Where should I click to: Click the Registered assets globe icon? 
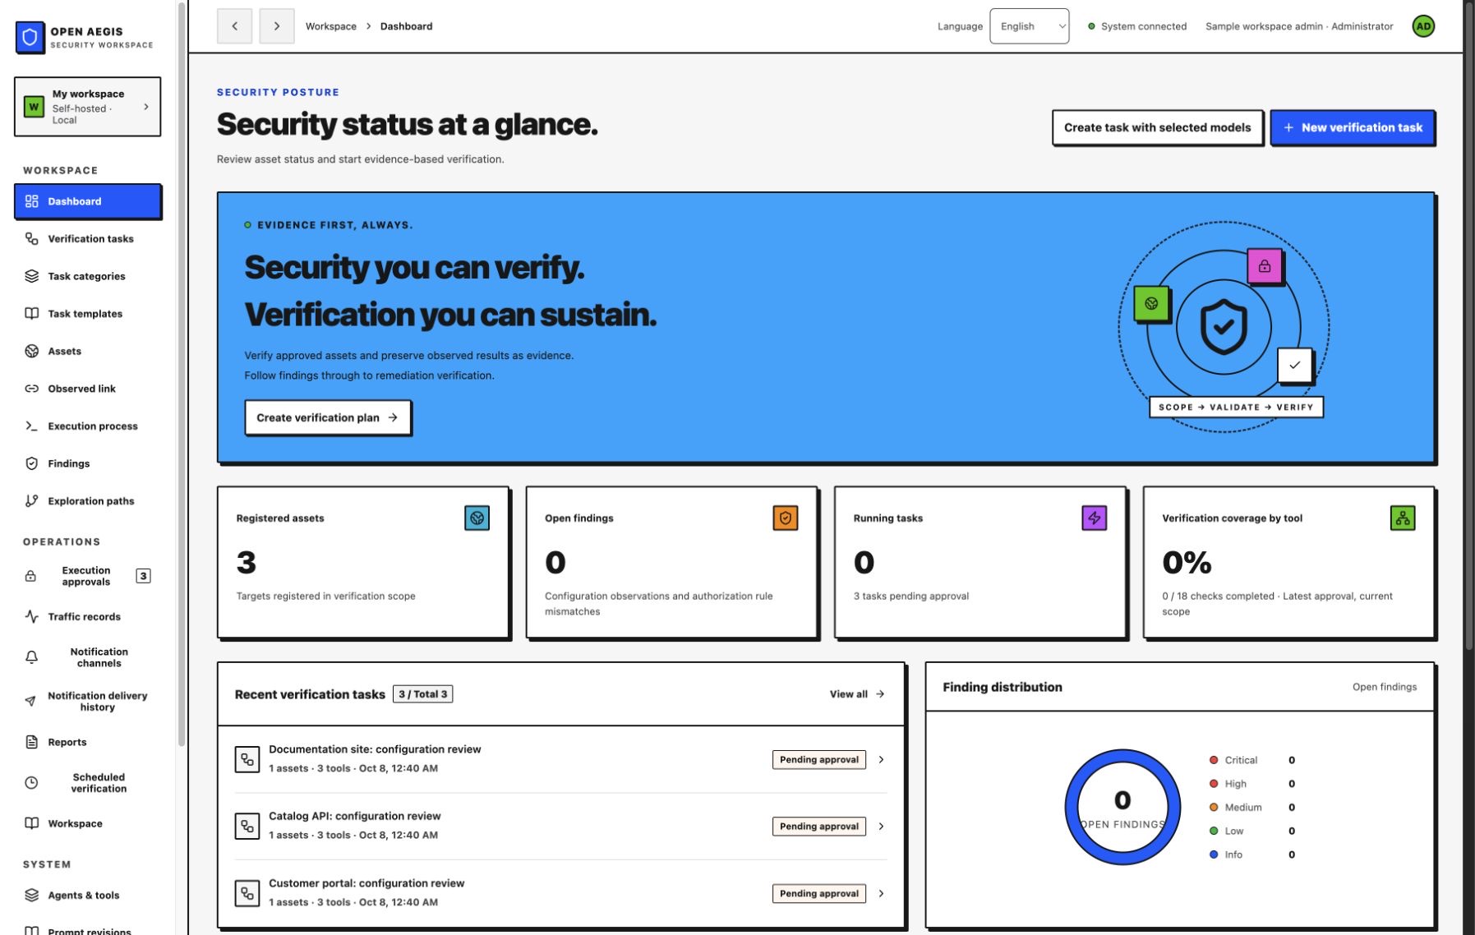click(x=477, y=518)
